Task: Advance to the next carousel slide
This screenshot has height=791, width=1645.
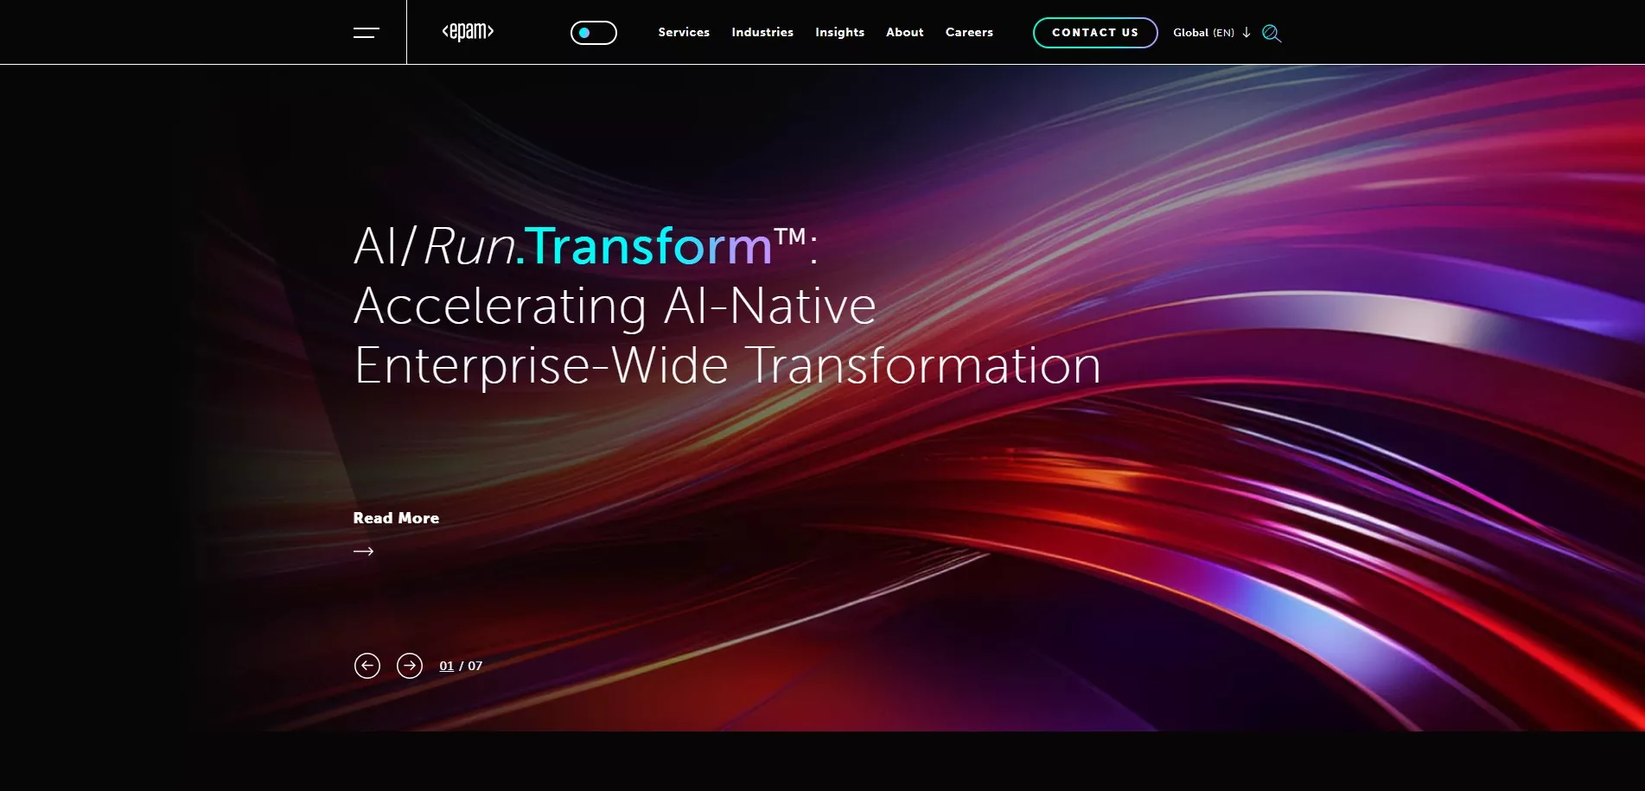Action: 409,665
